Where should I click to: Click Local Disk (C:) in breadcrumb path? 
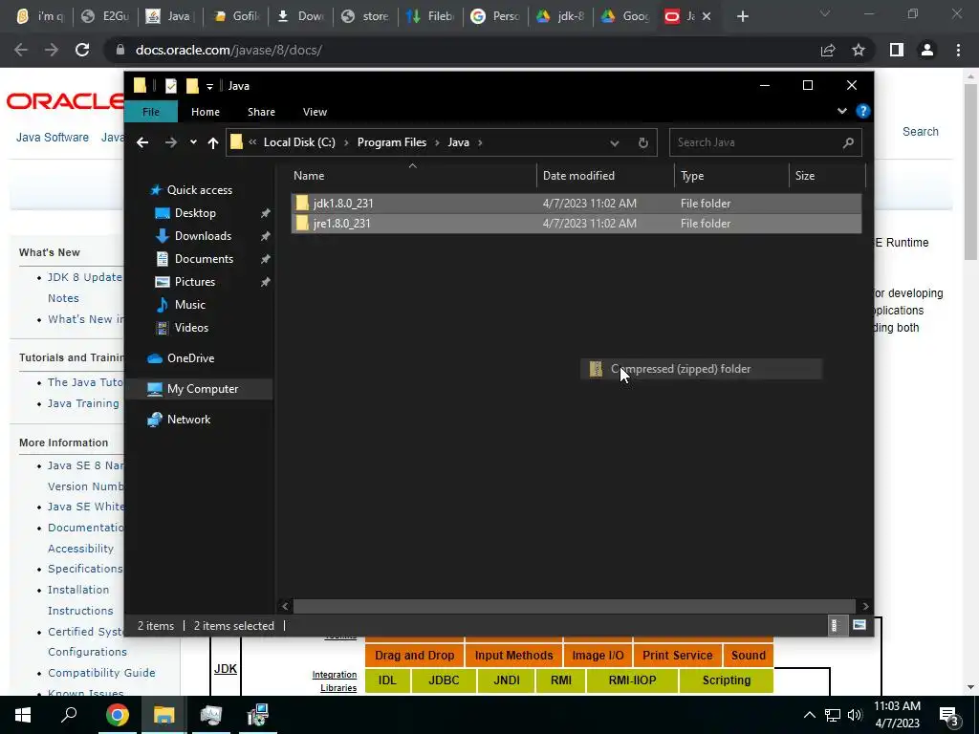(299, 142)
